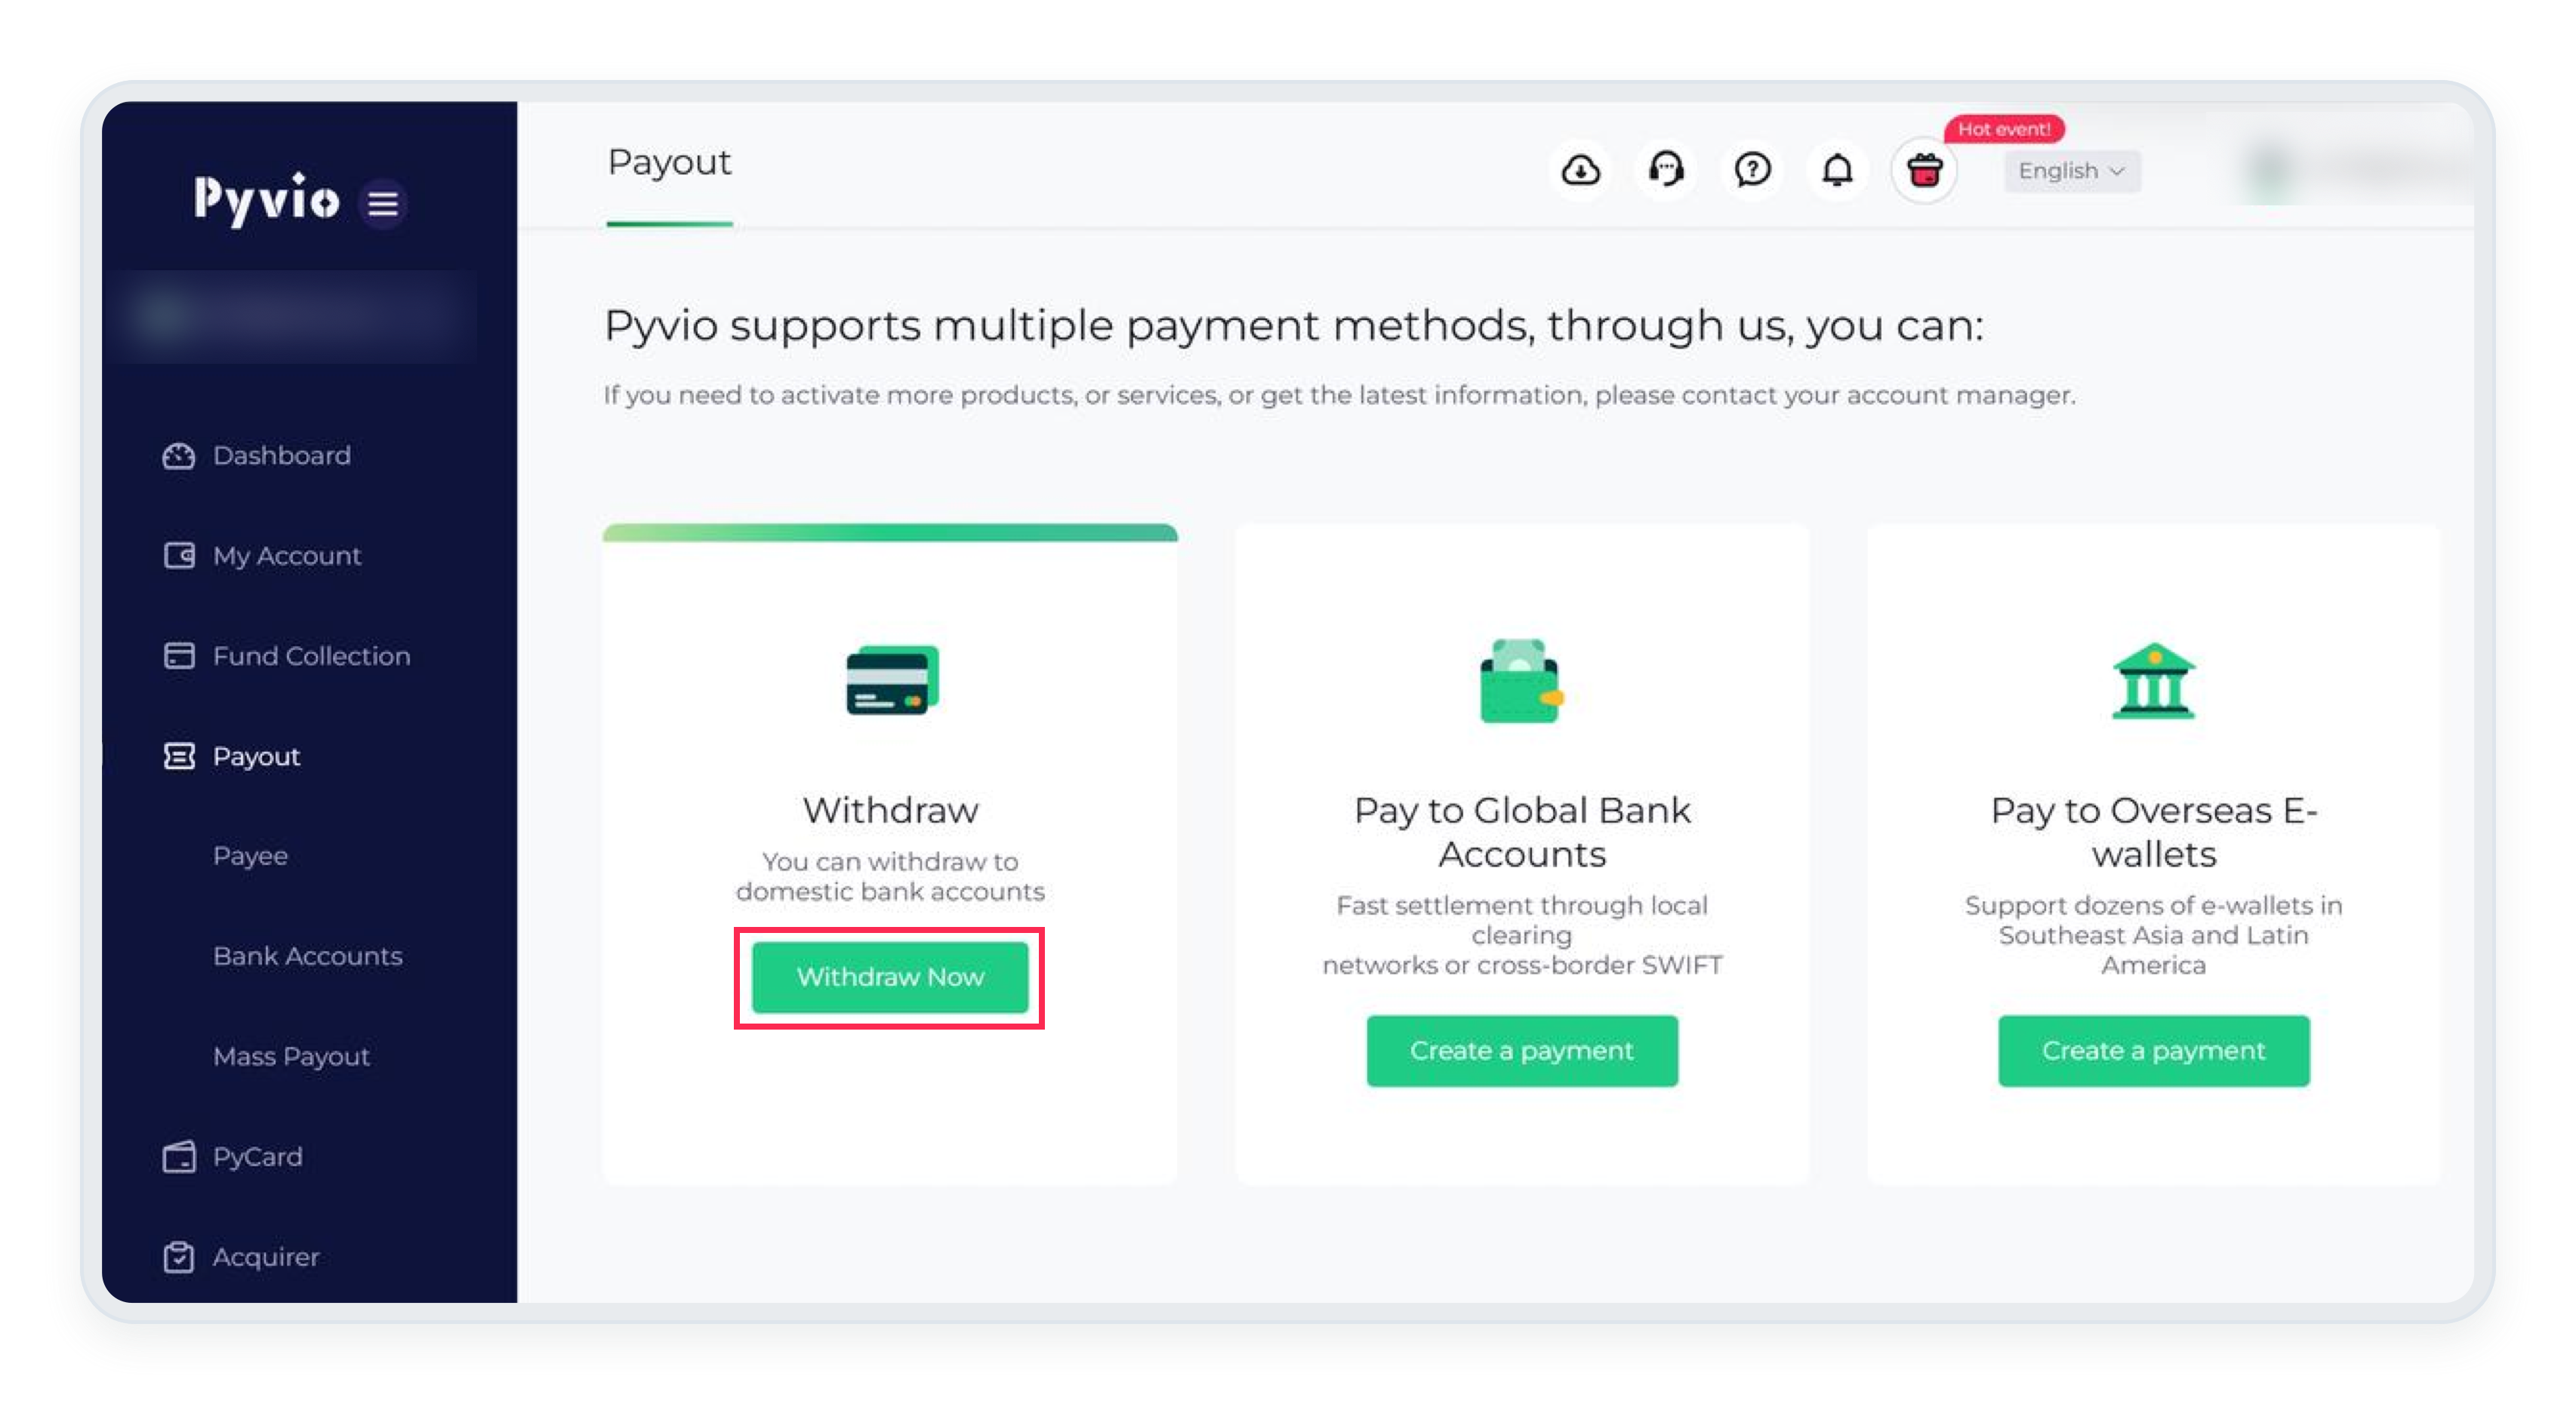Click the Dashboard gauge icon

tap(179, 456)
